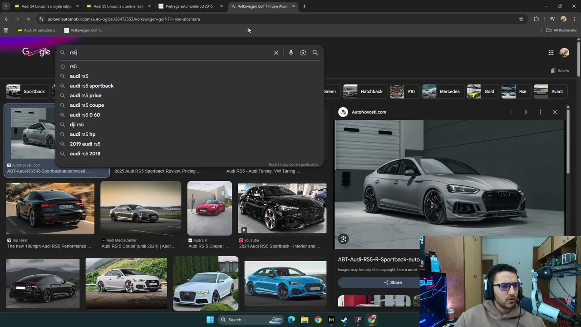Close the Pretraga automobila tab
Screen dimensions: 581x327
tap(222, 6)
